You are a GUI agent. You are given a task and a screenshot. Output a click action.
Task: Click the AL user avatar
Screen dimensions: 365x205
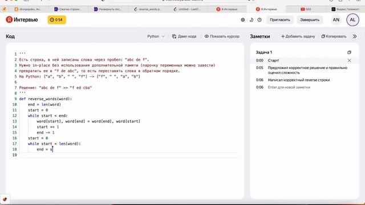tap(352, 20)
